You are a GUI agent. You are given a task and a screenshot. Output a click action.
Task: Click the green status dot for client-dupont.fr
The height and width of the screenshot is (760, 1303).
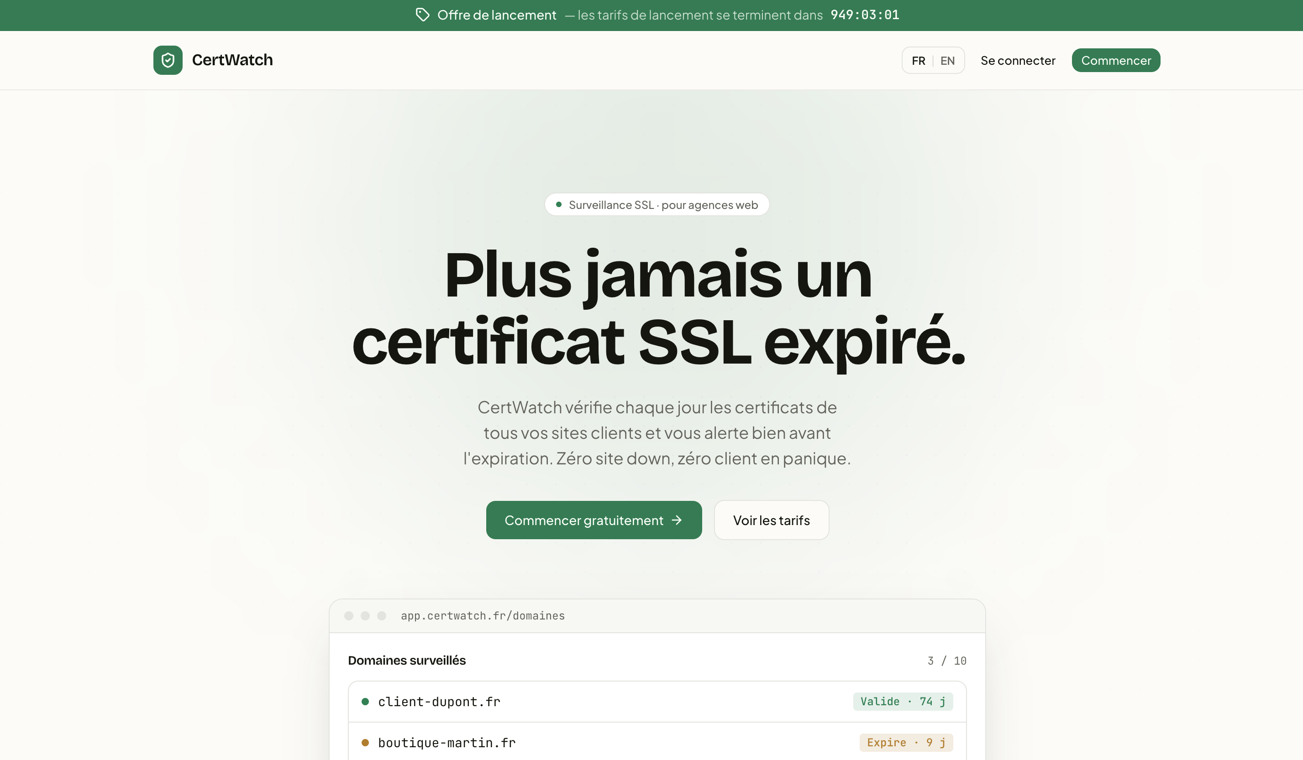pos(365,702)
